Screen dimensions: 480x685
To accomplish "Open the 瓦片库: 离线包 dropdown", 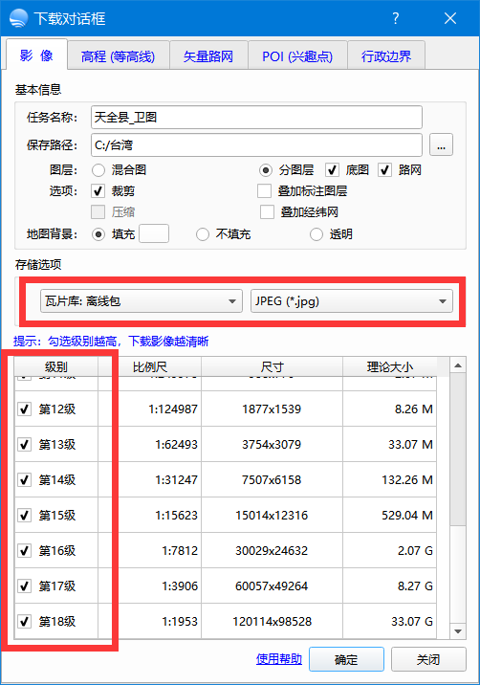I will point(142,301).
